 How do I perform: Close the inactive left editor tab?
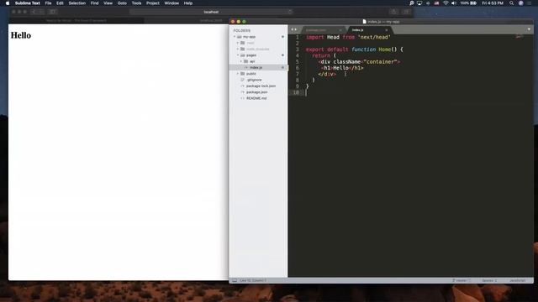coord(340,30)
